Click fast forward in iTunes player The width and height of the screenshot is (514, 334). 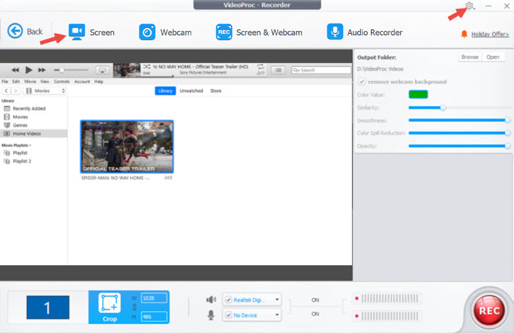click(x=41, y=70)
